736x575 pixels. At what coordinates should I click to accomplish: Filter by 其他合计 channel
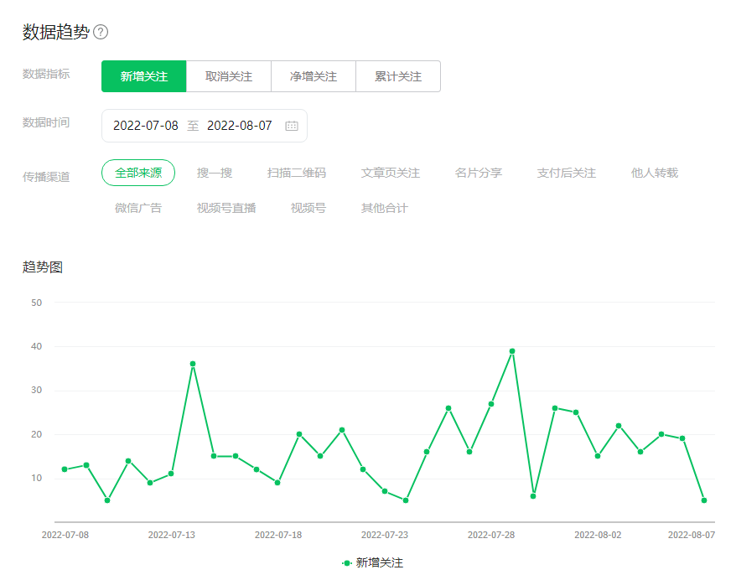click(x=385, y=208)
